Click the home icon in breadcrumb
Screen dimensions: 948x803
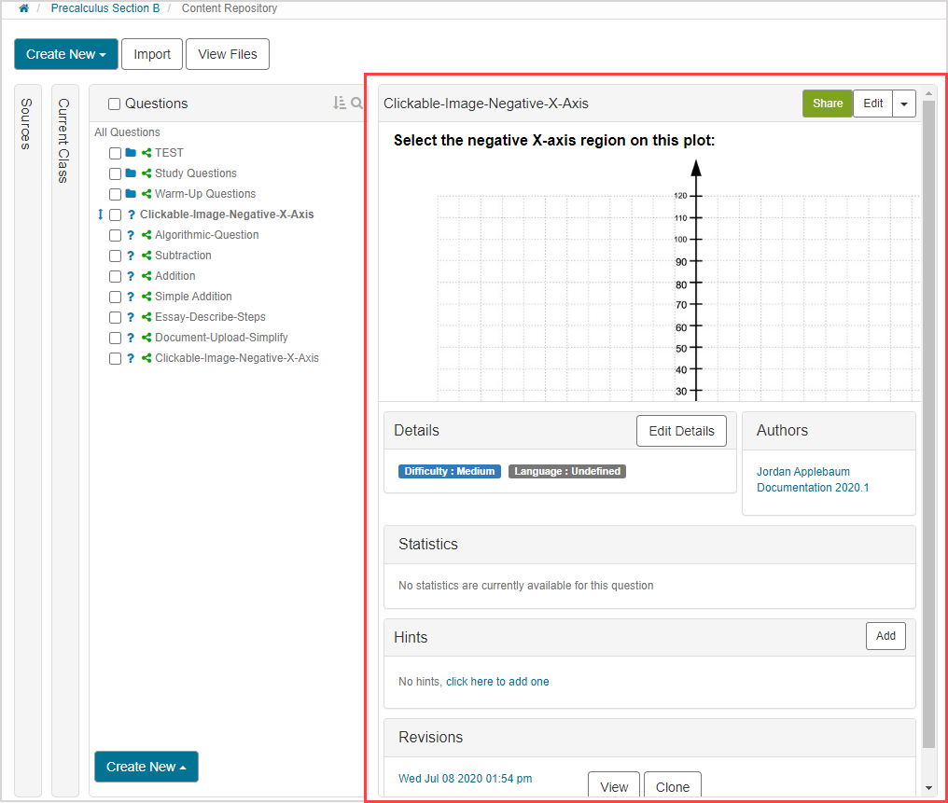[x=23, y=8]
